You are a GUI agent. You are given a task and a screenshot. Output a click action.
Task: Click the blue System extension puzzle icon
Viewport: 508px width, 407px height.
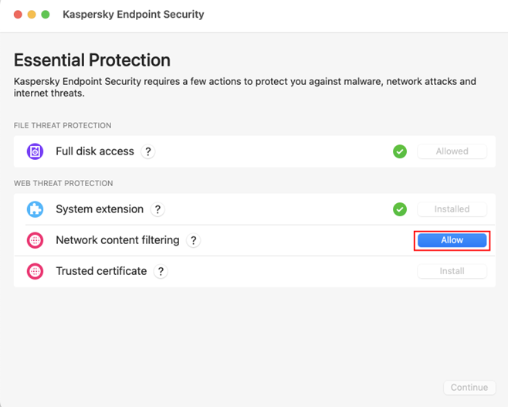click(x=36, y=209)
